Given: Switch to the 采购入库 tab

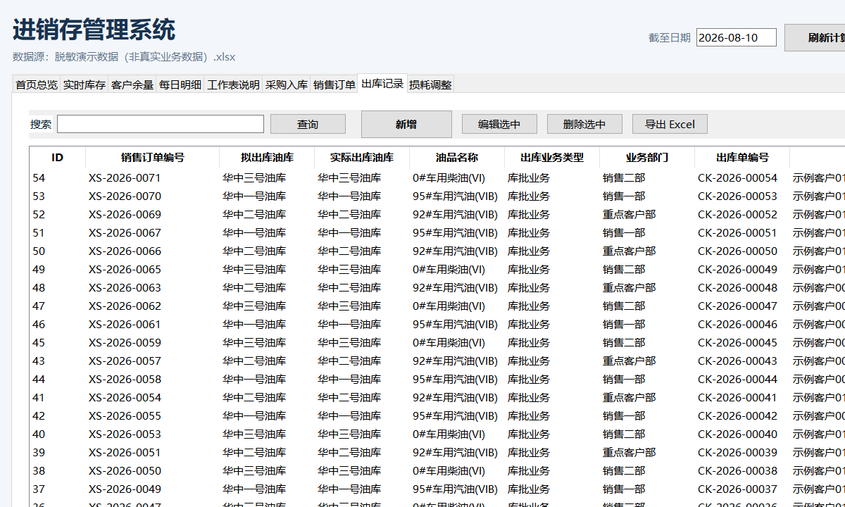Looking at the screenshot, I should click(x=287, y=84).
